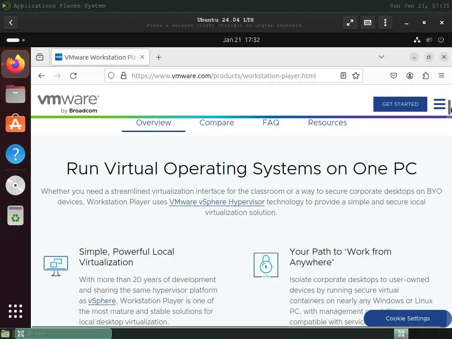Show Applications grid in dock
The width and height of the screenshot is (452, 339).
click(x=15, y=311)
